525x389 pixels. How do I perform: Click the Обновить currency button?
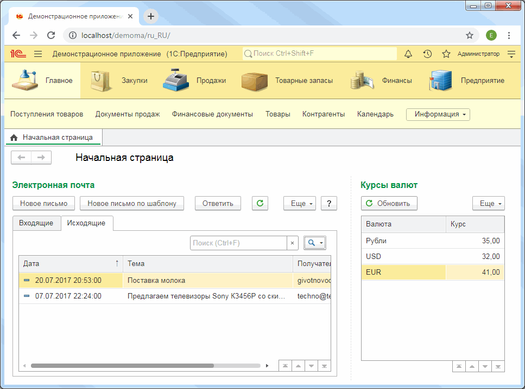389,203
